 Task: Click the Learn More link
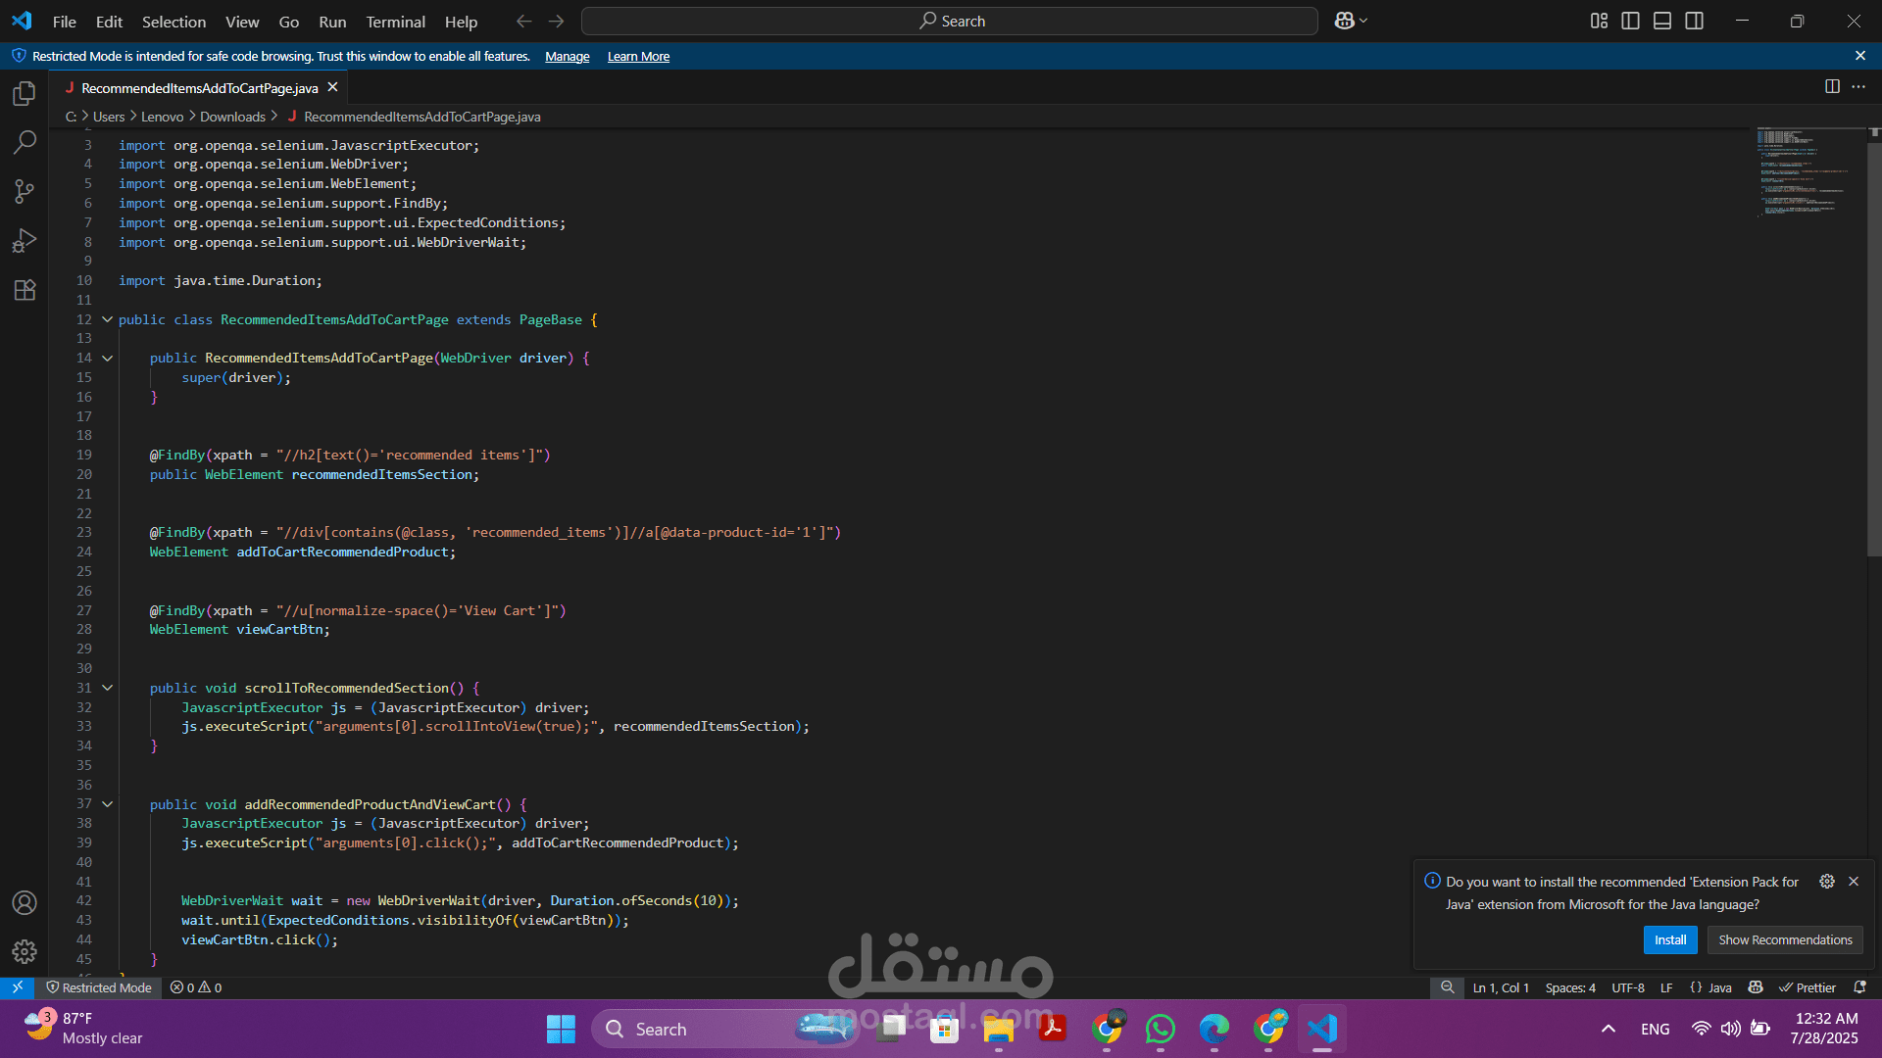click(x=638, y=57)
